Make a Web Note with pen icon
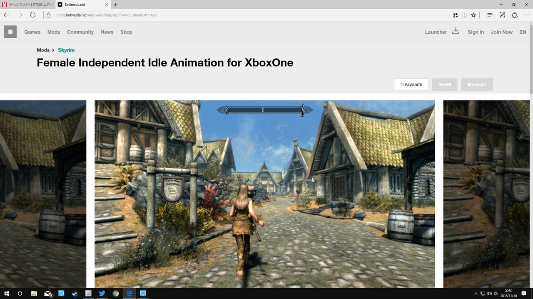The image size is (533, 299). pos(502,15)
